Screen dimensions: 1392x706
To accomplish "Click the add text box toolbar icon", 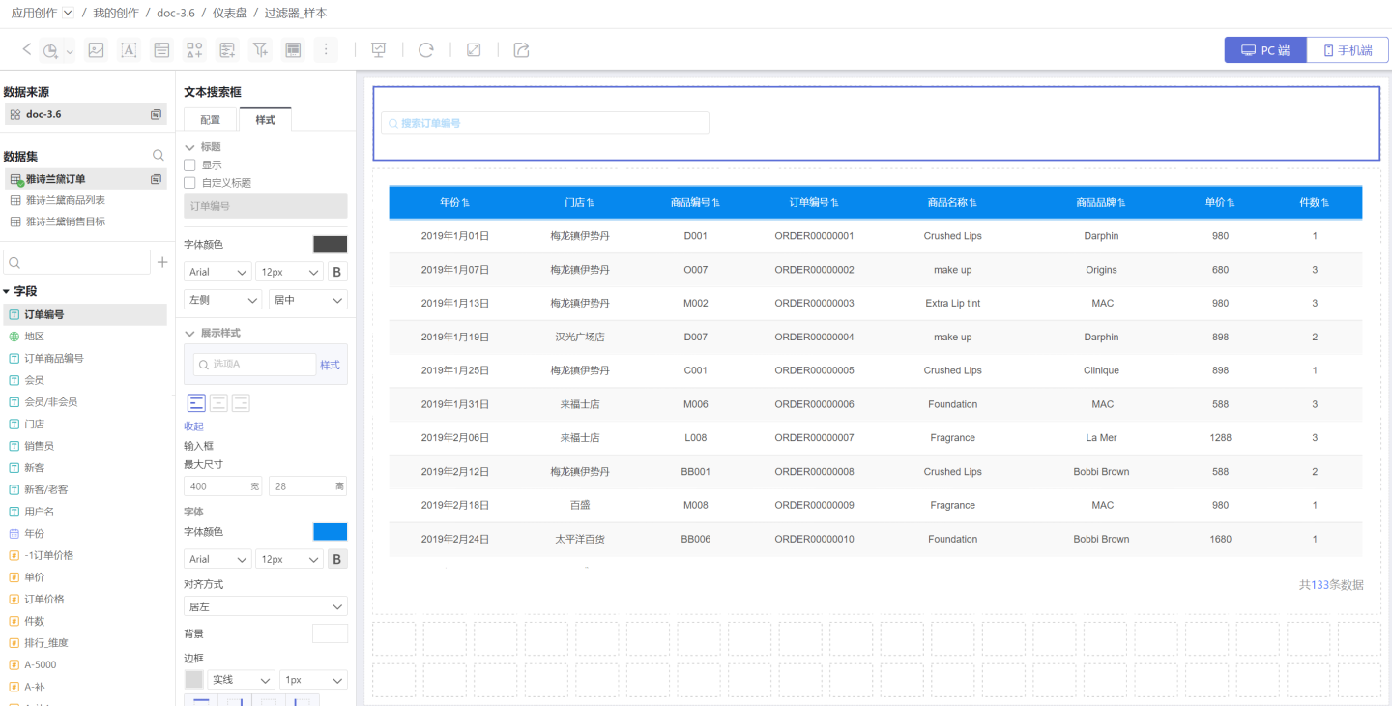I will click(x=129, y=50).
